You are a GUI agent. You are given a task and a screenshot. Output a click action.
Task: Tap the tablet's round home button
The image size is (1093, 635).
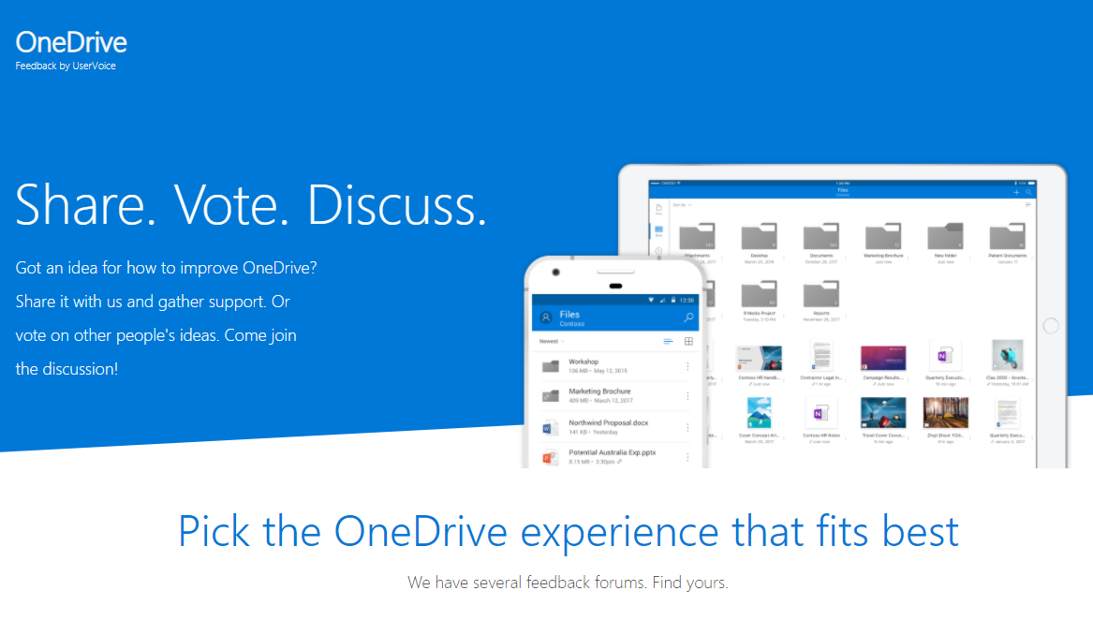1051,326
